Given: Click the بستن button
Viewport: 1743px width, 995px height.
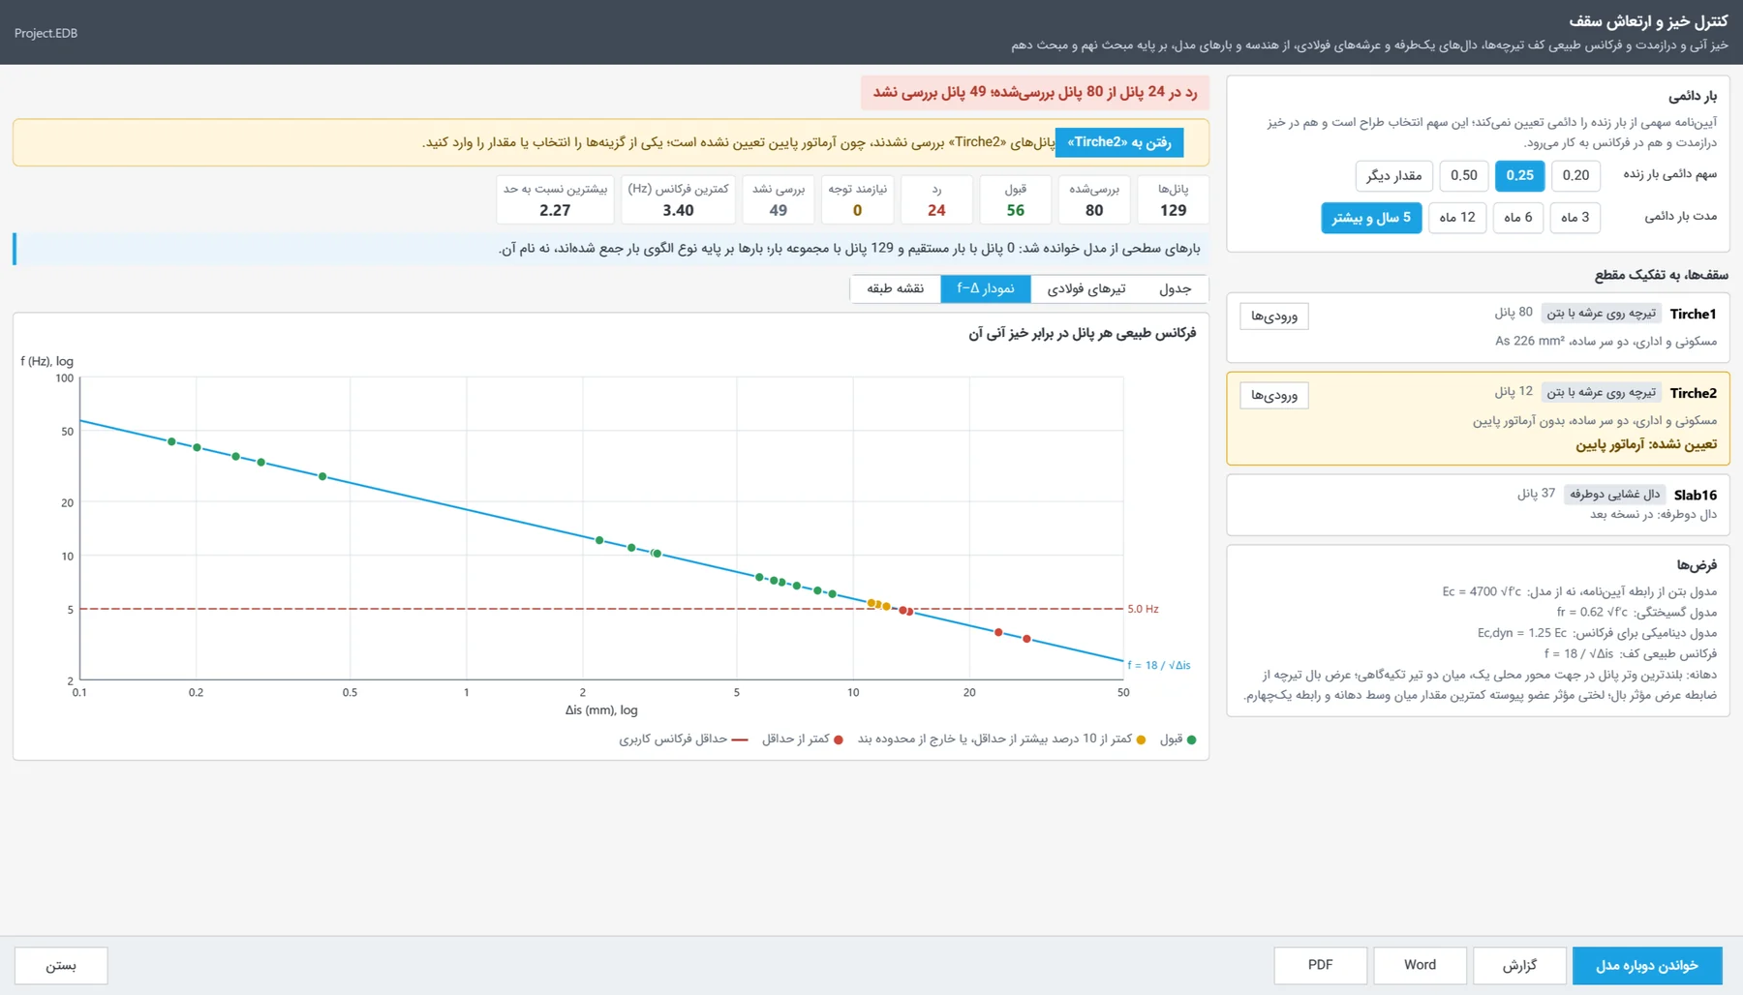Looking at the screenshot, I should [x=61, y=965].
